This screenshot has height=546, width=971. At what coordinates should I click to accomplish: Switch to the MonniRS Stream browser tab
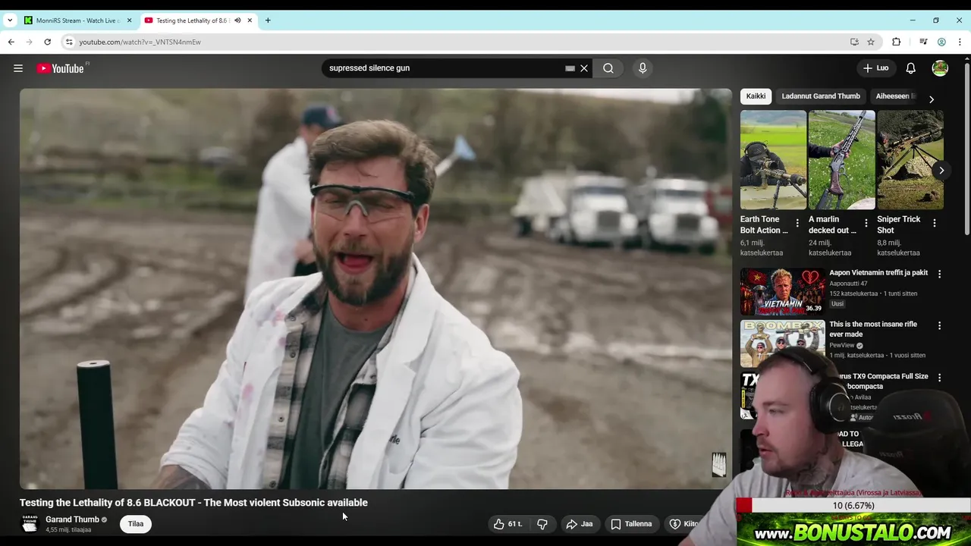point(77,20)
